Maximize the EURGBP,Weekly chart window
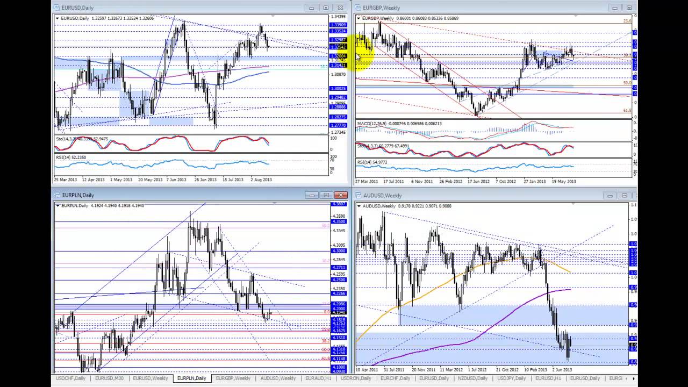Image resolution: width=688 pixels, height=387 pixels. pos(629,8)
